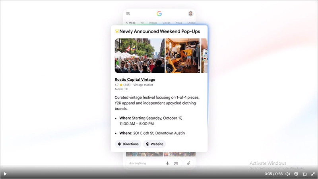Image resolution: width=318 pixels, height=179 pixels.
Task: Click the Google logo
Action: pos(159,14)
